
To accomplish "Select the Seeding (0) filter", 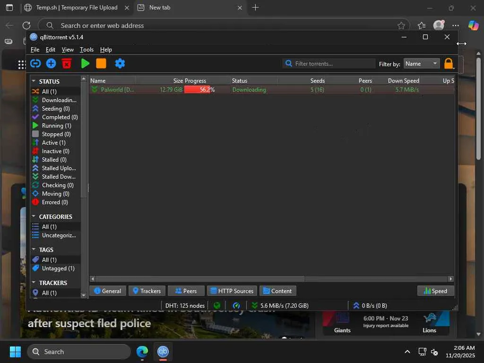I will pos(55,109).
